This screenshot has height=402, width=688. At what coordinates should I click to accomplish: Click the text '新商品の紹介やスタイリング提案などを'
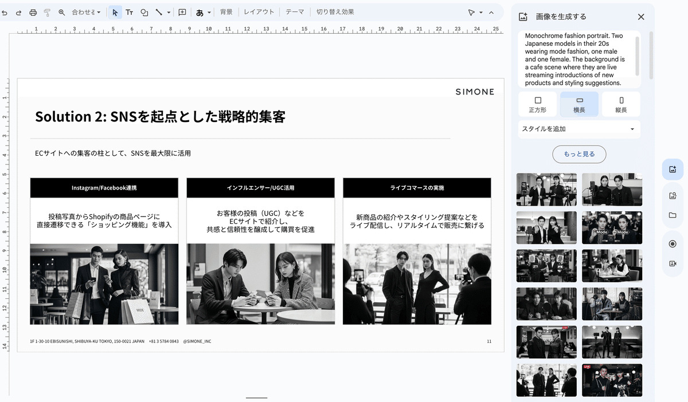(x=417, y=217)
